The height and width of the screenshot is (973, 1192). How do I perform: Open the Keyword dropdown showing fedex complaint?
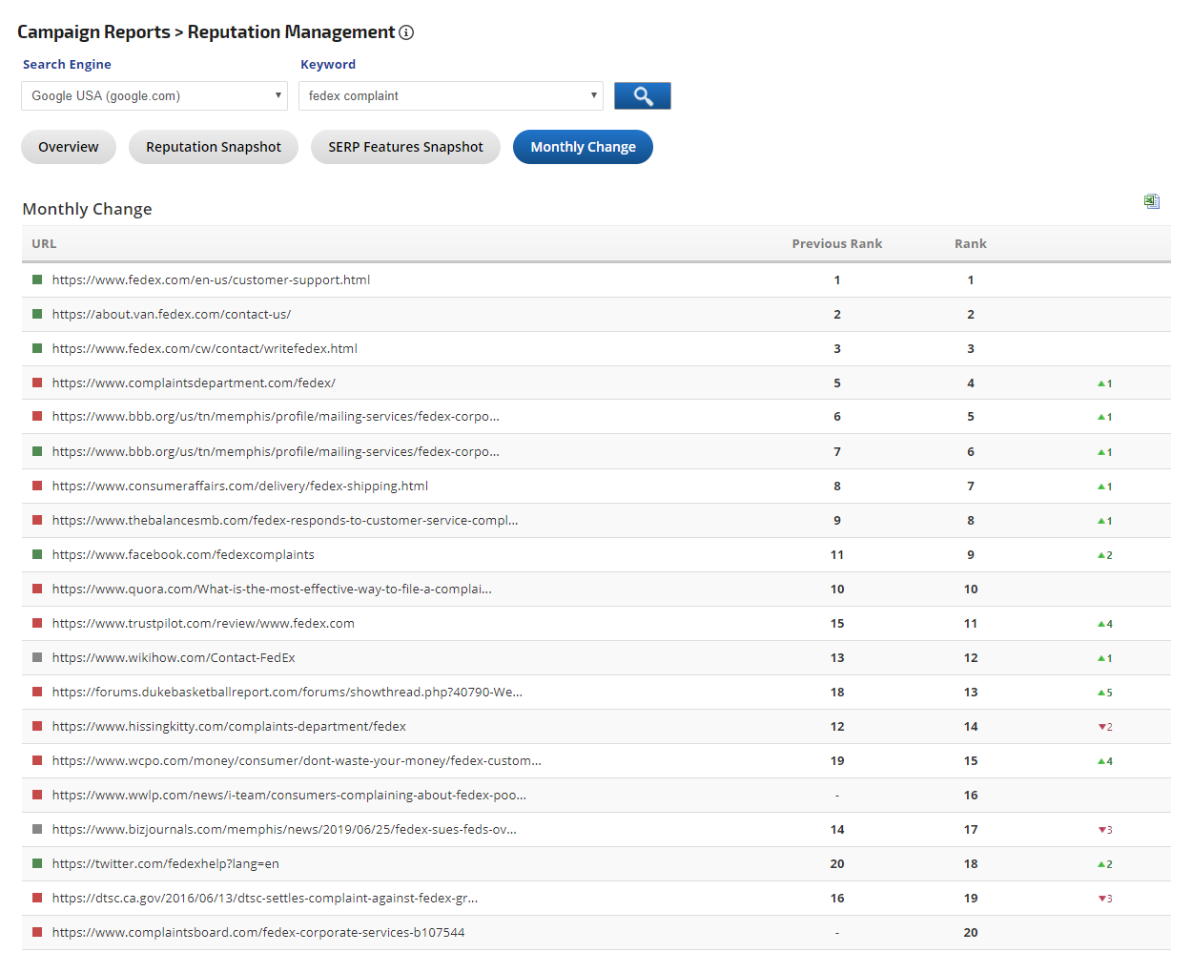[x=450, y=96]
